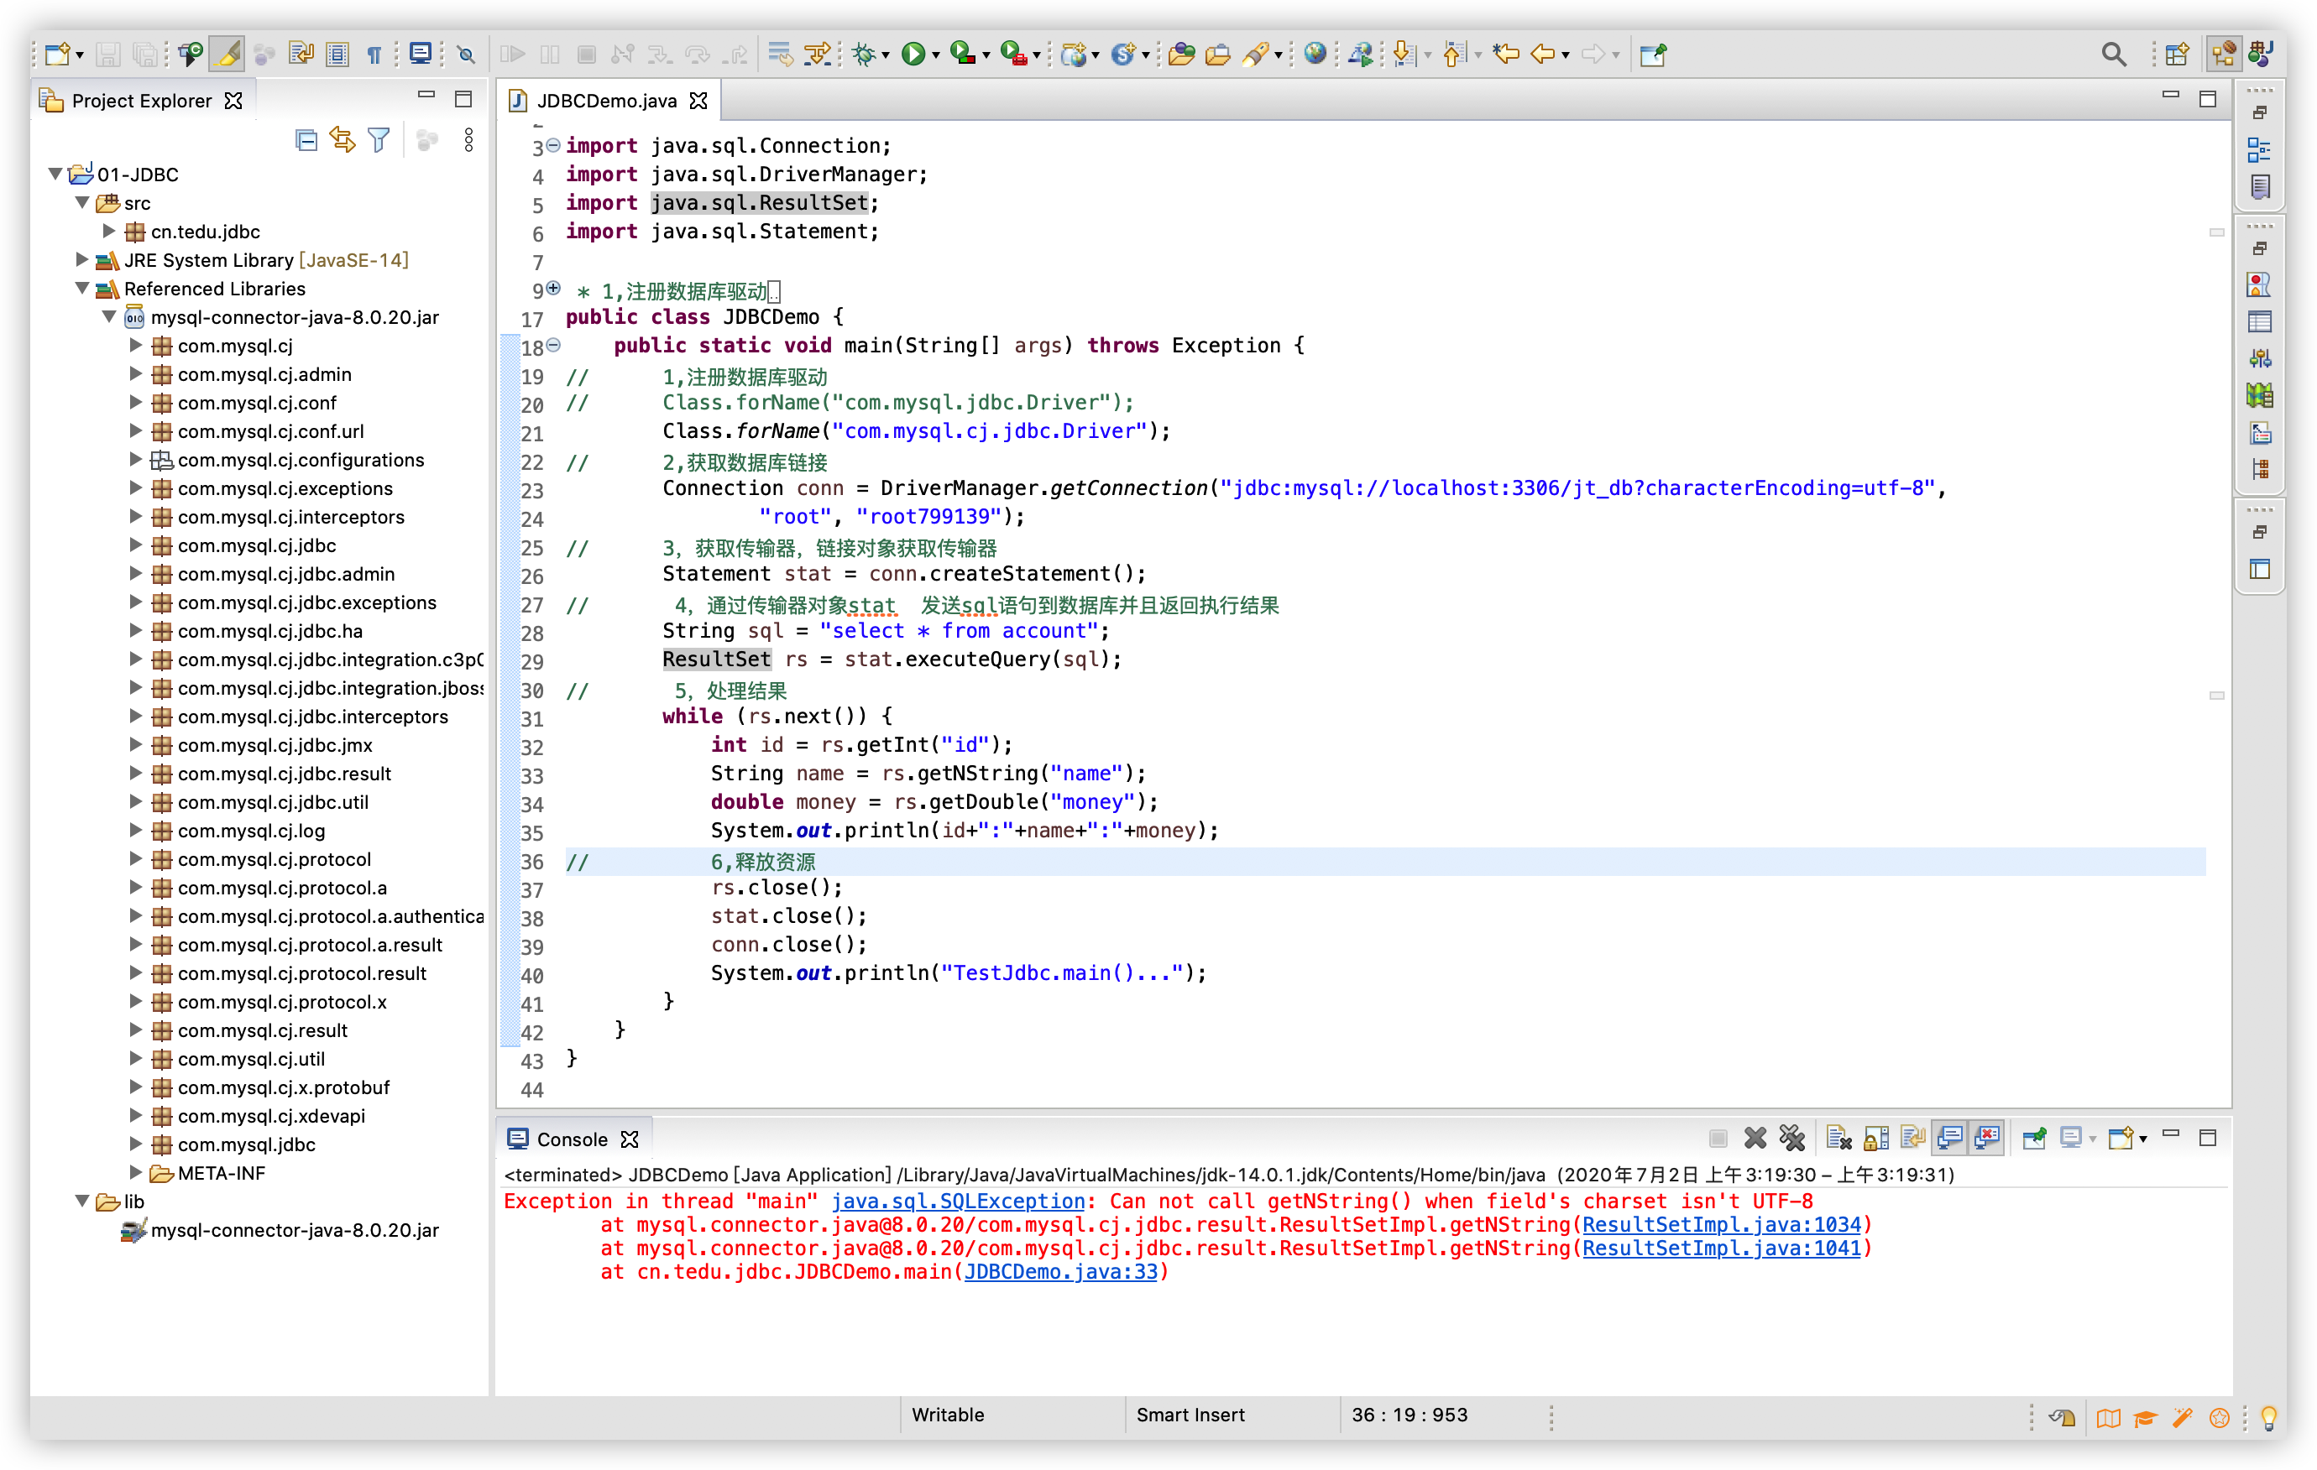Click the Debug bug toolbar icon
2317x1470 pixels.
[x=863, y=54]
